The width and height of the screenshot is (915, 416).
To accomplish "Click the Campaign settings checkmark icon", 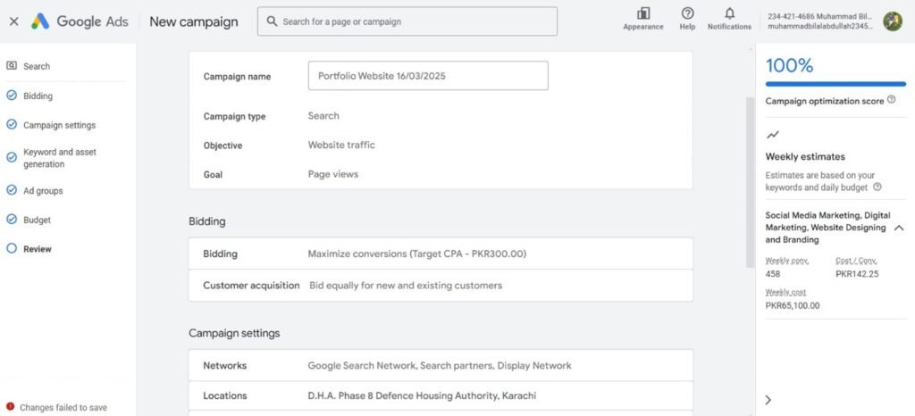I will [x=11, y=125].
